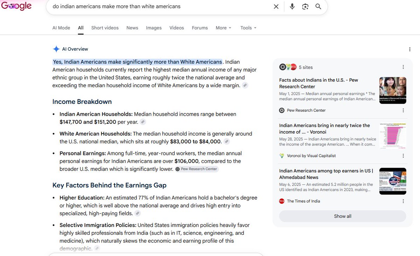Open Pew Research article thumbnail image
Viewport: 420px width, 256px height.
tap(393, 90)
